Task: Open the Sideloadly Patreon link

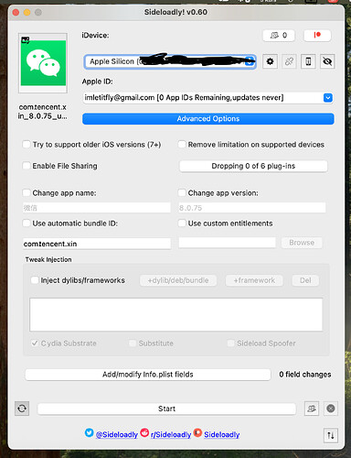Action: click(222, 434)
